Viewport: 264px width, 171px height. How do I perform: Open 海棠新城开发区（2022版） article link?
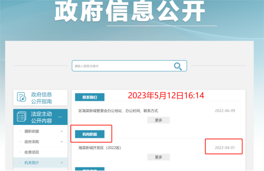(100, 148)
